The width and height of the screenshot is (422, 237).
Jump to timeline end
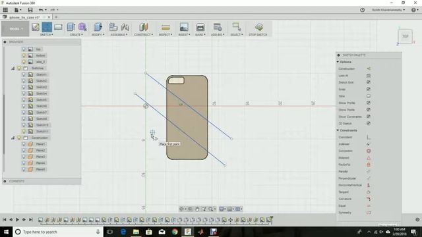click(31, 219)
